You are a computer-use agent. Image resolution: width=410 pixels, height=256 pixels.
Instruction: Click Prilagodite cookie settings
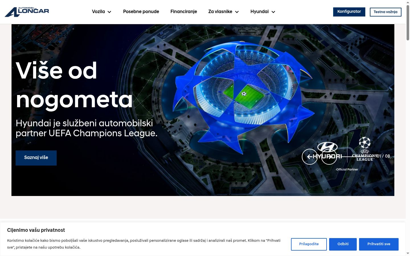(309, 244)
